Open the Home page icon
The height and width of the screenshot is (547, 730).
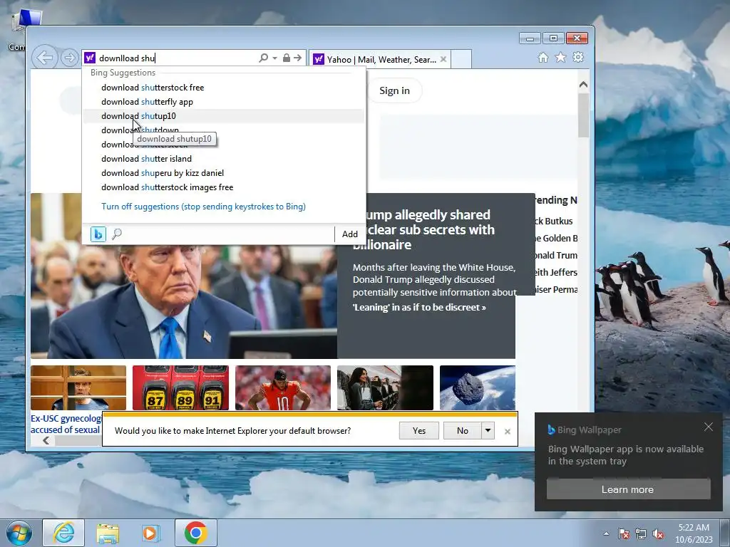point(543,57)
